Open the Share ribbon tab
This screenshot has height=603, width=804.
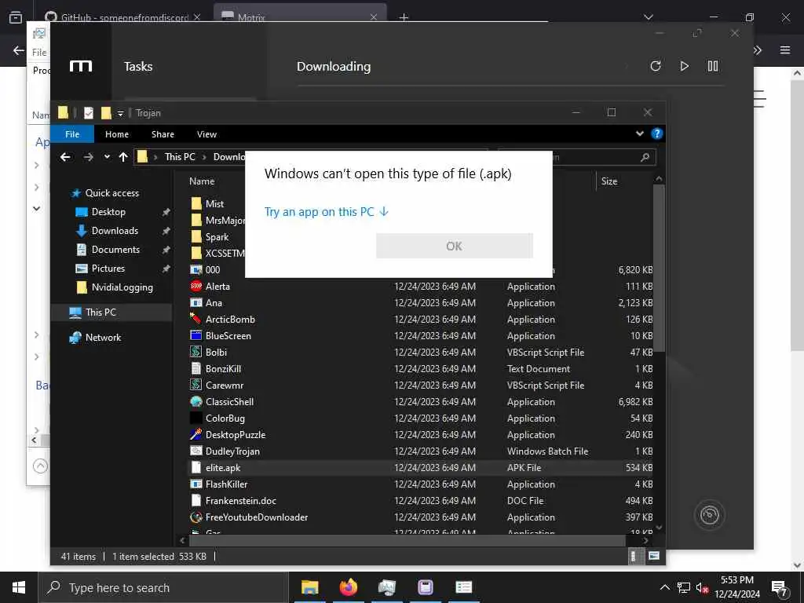click(163, 134)
